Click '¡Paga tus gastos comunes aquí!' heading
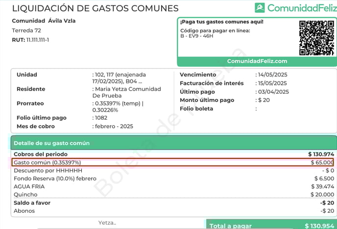The height and width of the screenshot is (229, 337). tap(222, 22)
